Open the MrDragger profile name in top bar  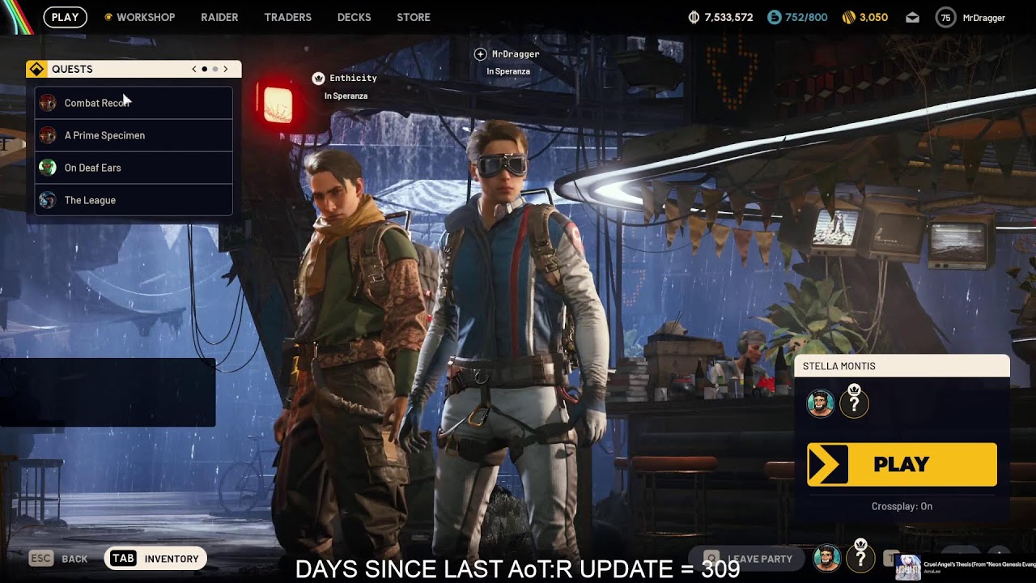coord(984,18)
